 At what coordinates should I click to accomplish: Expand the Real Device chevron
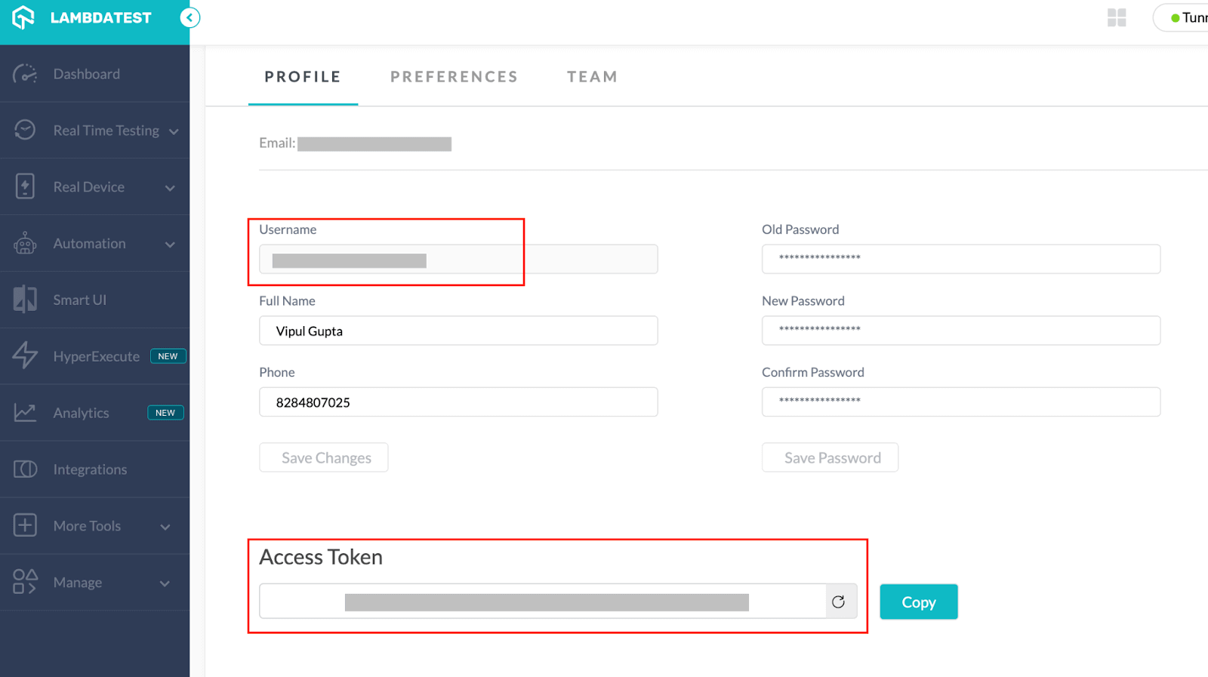pos(170,188)
